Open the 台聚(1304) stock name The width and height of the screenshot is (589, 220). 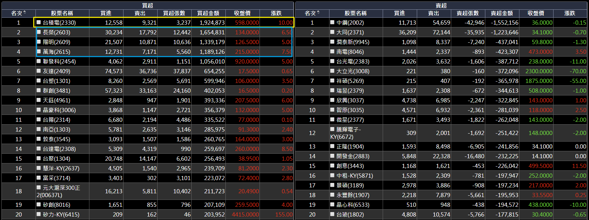tap(56, 159)
